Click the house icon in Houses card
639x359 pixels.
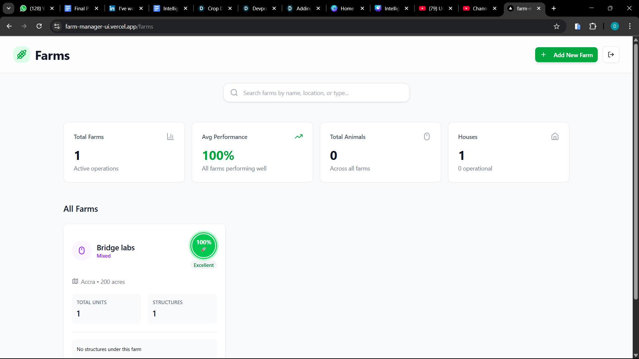pos(555,137)
